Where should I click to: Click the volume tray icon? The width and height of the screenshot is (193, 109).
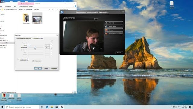click(176, 107)
